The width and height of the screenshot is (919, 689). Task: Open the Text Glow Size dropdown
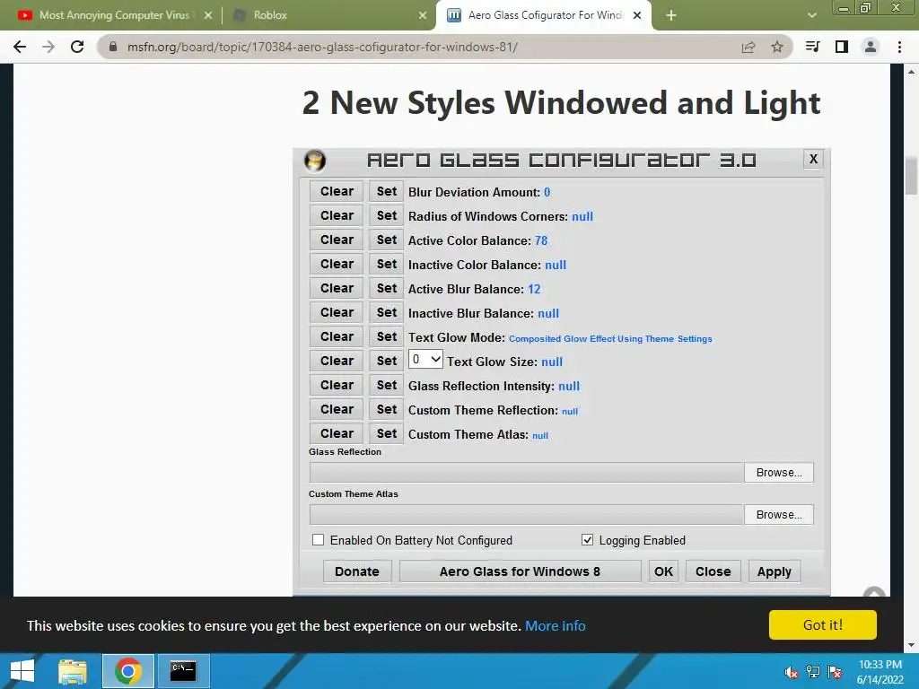pos(425,359)
